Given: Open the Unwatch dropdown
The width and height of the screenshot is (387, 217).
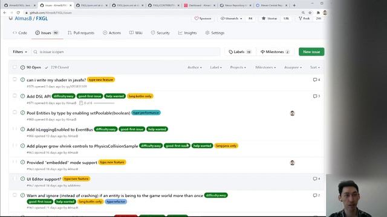Looking at the screenshot, I should point(231,19).
